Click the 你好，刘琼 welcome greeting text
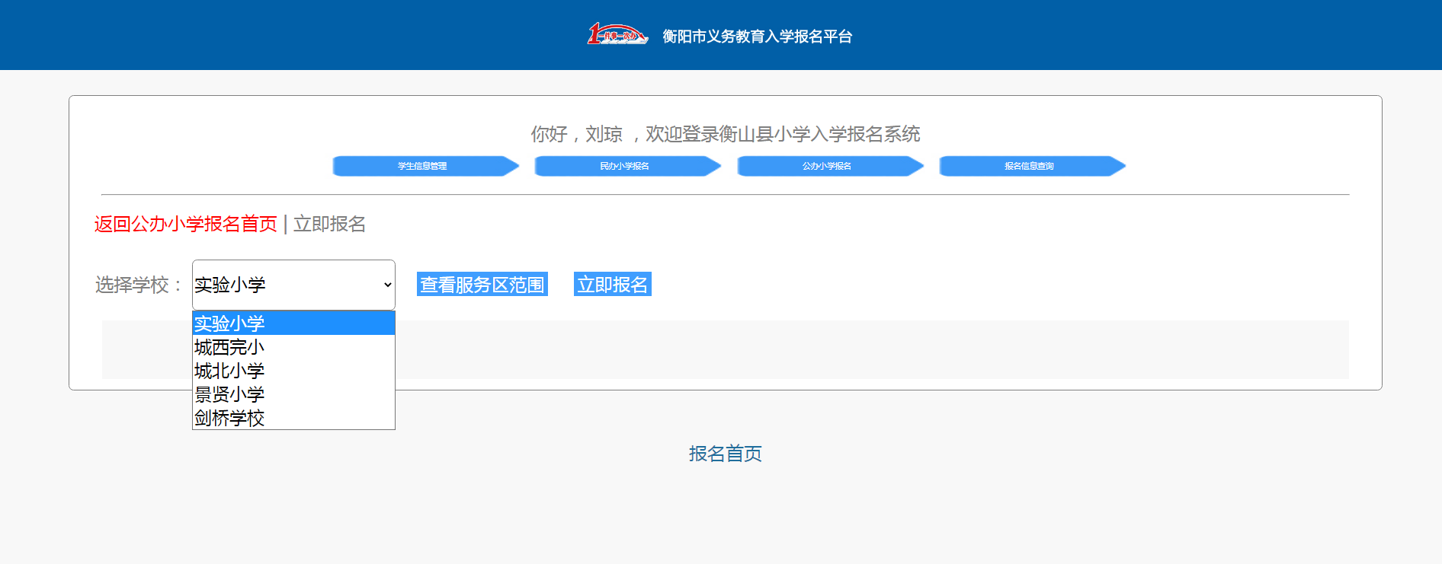This screenshot has width=1442, height=564. pos(576,134)
